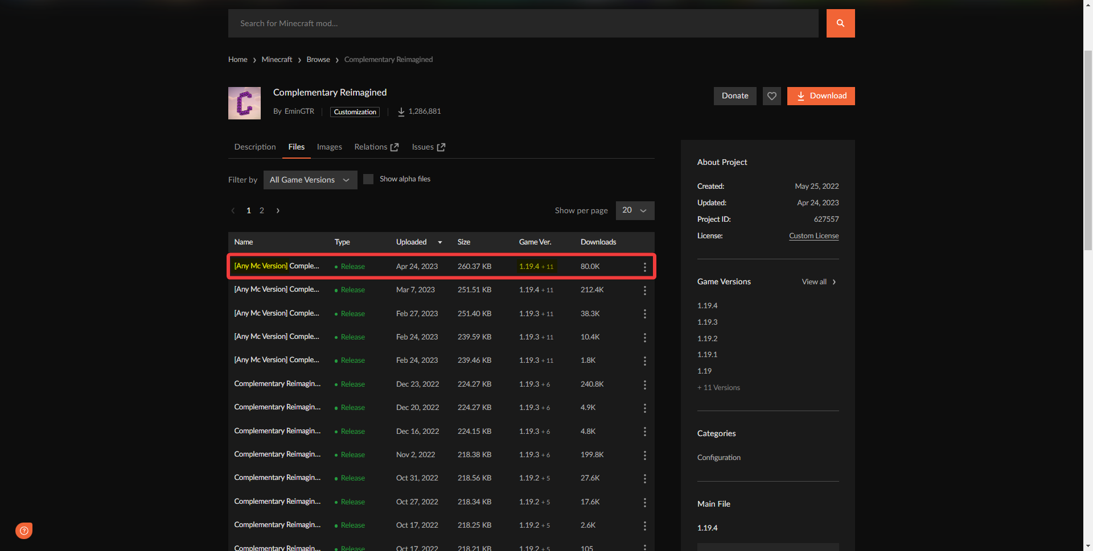Switch to the Description tab

[x=254, y=147]
